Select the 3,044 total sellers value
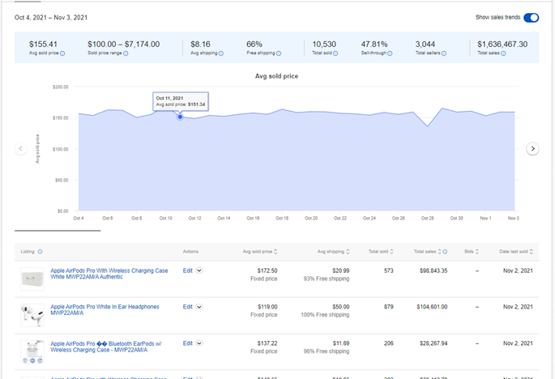The image size is (555, 379). click(x=425, y=45)
